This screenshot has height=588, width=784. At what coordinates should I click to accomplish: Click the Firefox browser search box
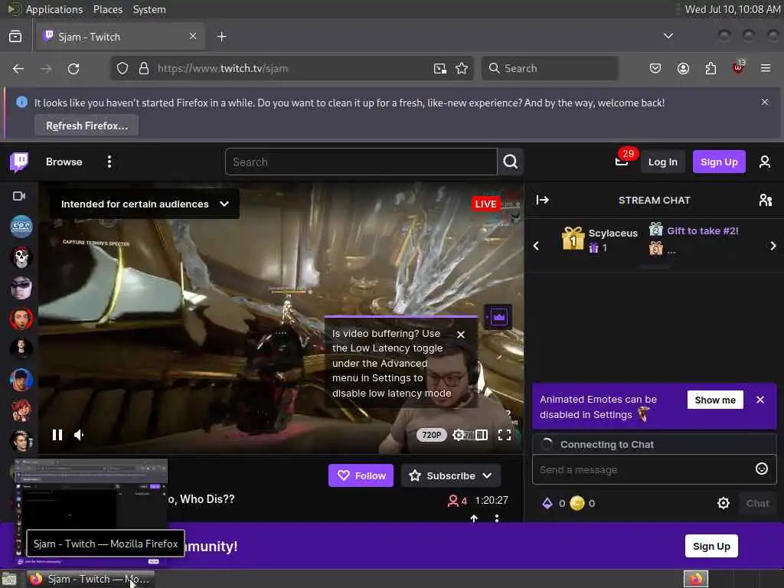pyautogui.click(x=550, y=68)
